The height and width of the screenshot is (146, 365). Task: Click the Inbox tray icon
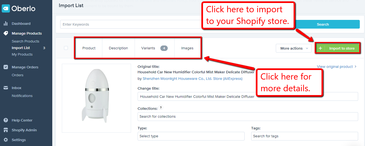6,88
